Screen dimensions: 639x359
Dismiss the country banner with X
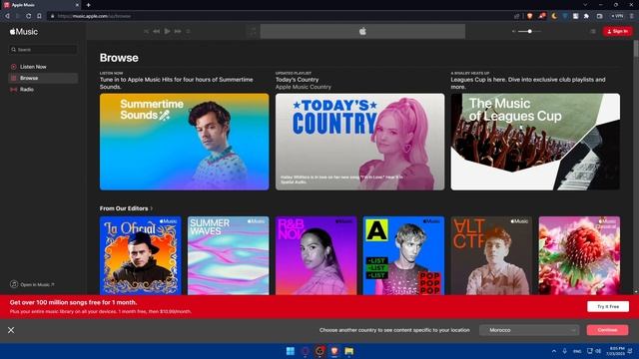pos(11,330)
